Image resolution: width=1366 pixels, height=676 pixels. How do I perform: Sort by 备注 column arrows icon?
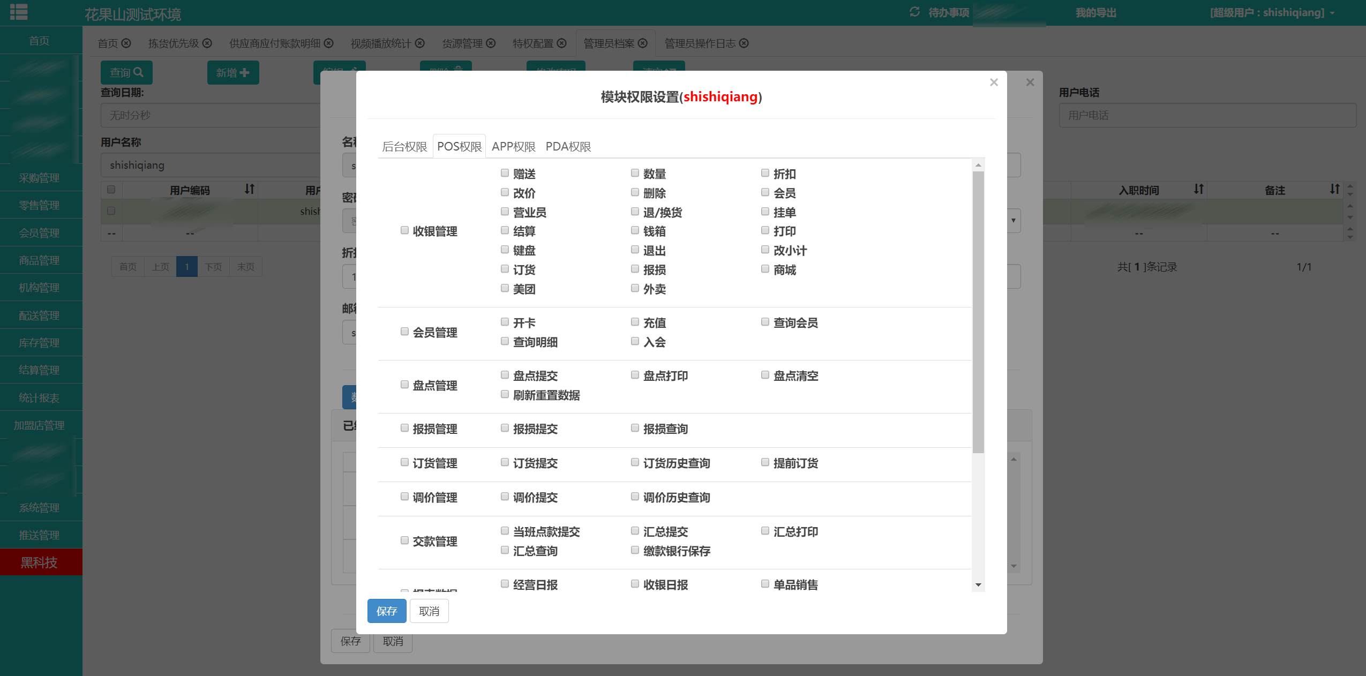(x=1335, y=189)
